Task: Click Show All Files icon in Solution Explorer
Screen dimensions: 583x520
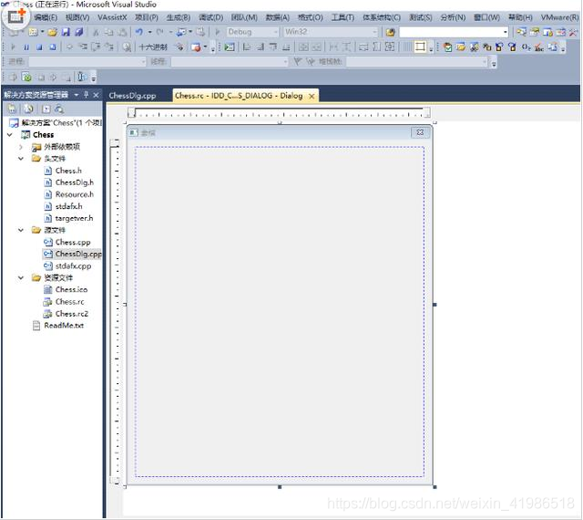Action: coord(28,109)
